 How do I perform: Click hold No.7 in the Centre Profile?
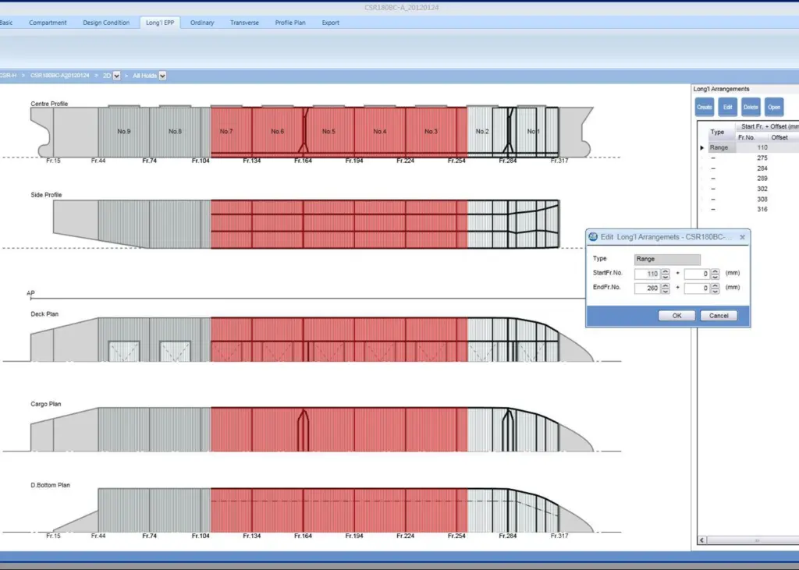tap(226, 132)
